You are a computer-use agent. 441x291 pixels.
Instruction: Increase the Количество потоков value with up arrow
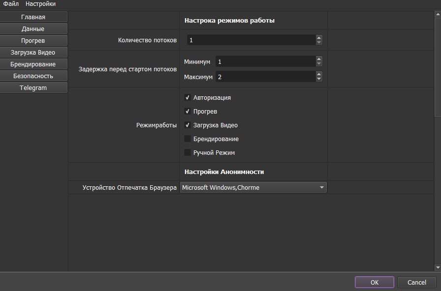click(x=319, y=37)
